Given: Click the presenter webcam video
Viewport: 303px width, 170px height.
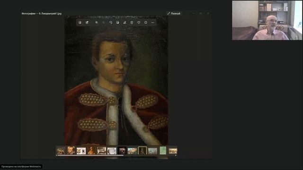Looking at the screenshot, I should click(267, 20).
